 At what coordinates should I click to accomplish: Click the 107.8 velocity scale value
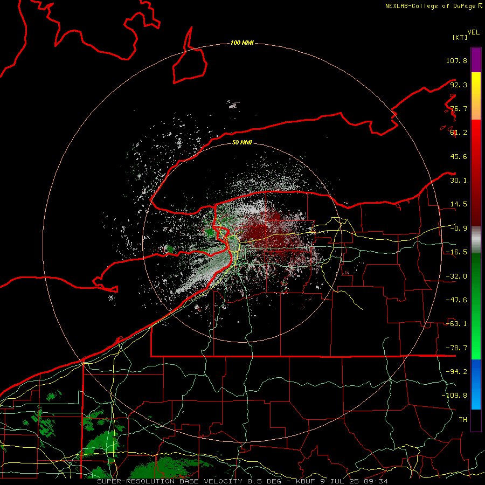pyautogui.click(x=456, y=60)
